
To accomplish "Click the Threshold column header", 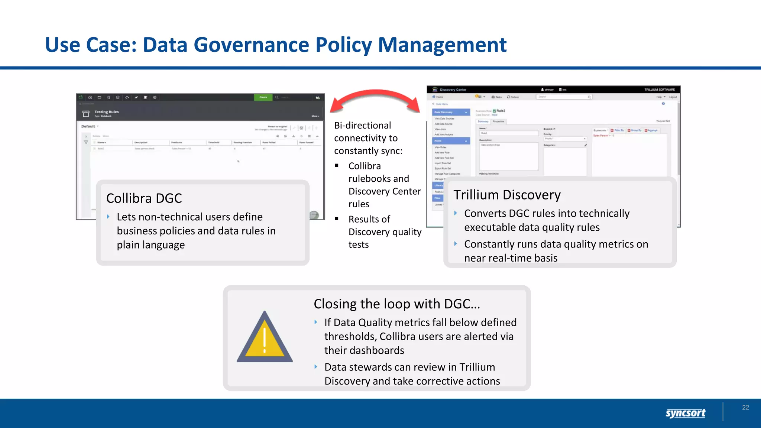I will (214, 142).
